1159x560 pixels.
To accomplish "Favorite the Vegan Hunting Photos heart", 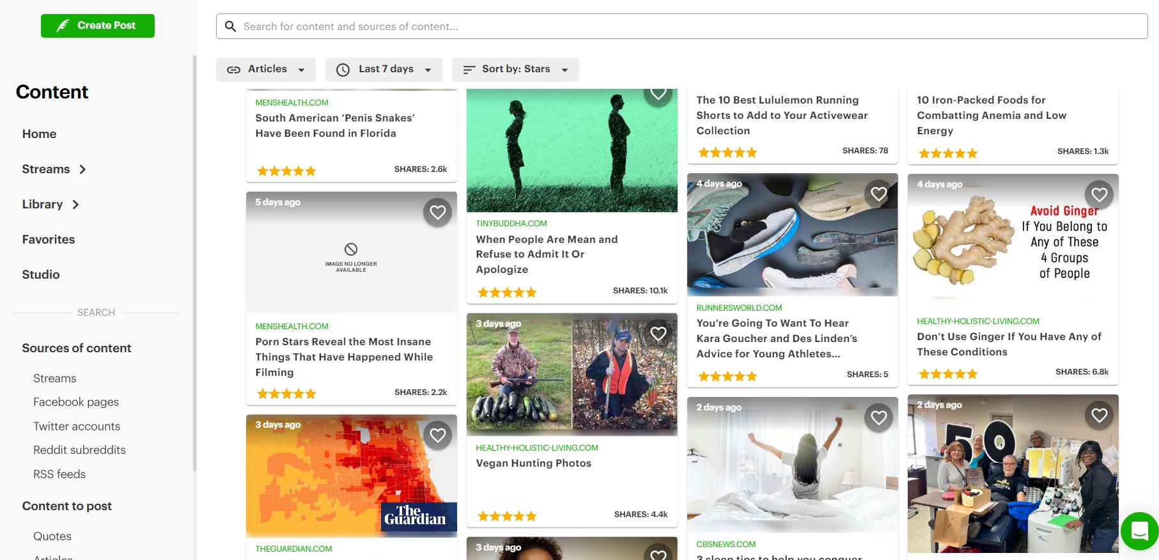I will click(658, 334).
